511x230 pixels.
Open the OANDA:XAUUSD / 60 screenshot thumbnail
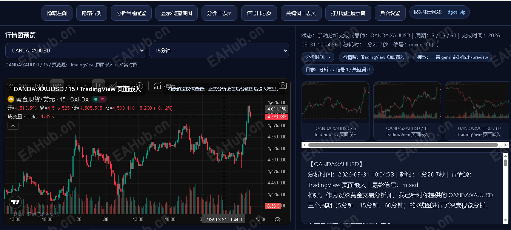point(477,111)
